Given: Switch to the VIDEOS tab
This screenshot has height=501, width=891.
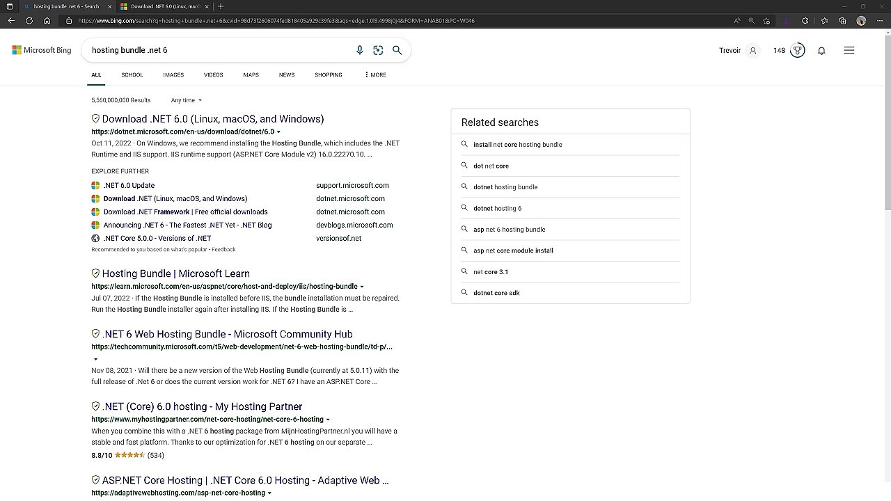Looking at the screenshot, I should [214, 74].
